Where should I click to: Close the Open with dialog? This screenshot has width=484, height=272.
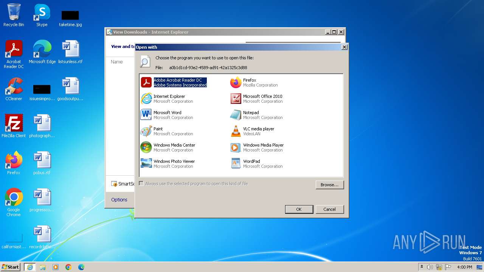(x=344, y=47)
